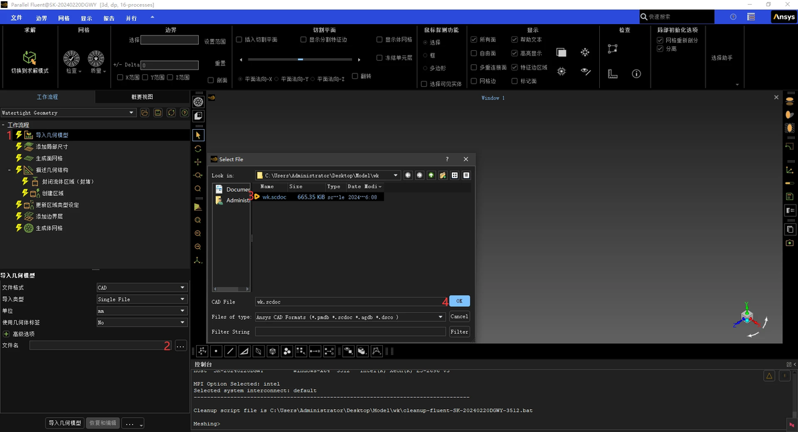
Task: Go to parent directory in file dialog
Action: (x=431, y=175)
